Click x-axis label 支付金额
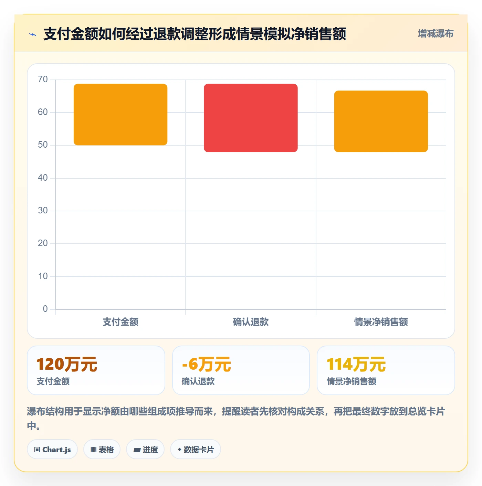This screenshot has height=486, width=482. click(x=120, y=322)
